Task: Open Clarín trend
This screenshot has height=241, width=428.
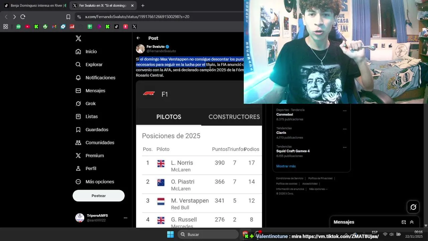Action: (x=281, y=133)
